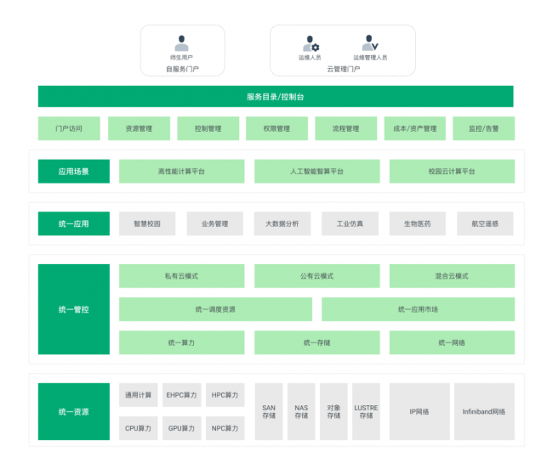Viewport: 553px width, 463px height.
Task: Click the 统一资源 header block
Action: (74, 411)
